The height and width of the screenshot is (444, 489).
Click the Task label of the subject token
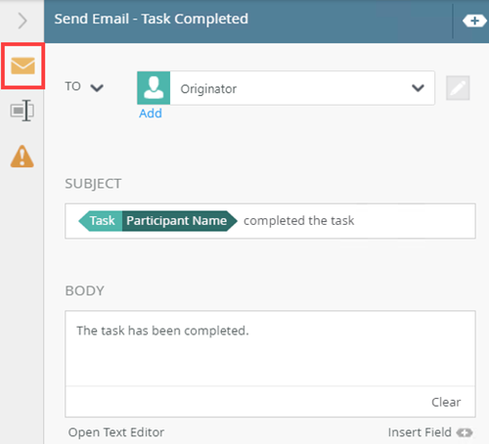pyautogui.click(x=102, y=221)
